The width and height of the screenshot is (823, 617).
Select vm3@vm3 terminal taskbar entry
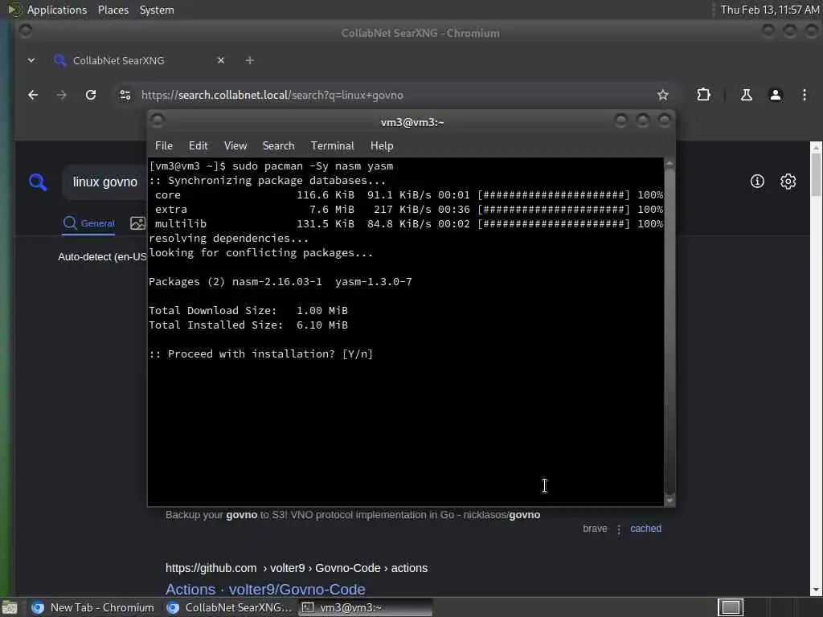[x=366, y=607]
